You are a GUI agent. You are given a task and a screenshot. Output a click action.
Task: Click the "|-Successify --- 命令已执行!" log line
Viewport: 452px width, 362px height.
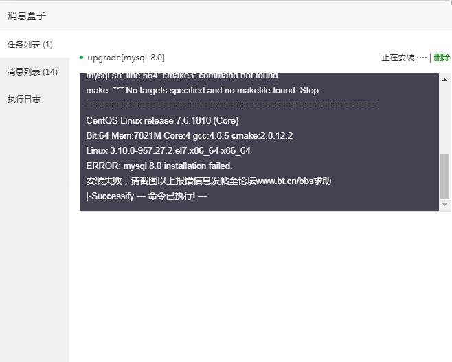click(x=146, y=196)
